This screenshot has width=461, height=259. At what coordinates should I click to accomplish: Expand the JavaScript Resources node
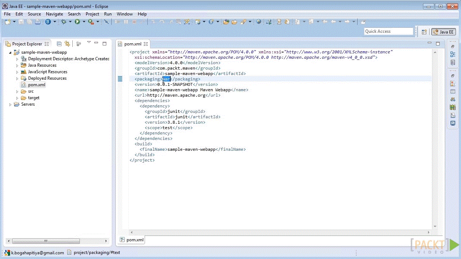pyautogui.click(x=17, y=72)
